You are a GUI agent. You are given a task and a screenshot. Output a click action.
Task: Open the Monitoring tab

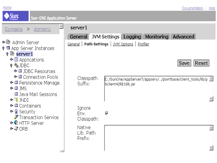point(157,37)
